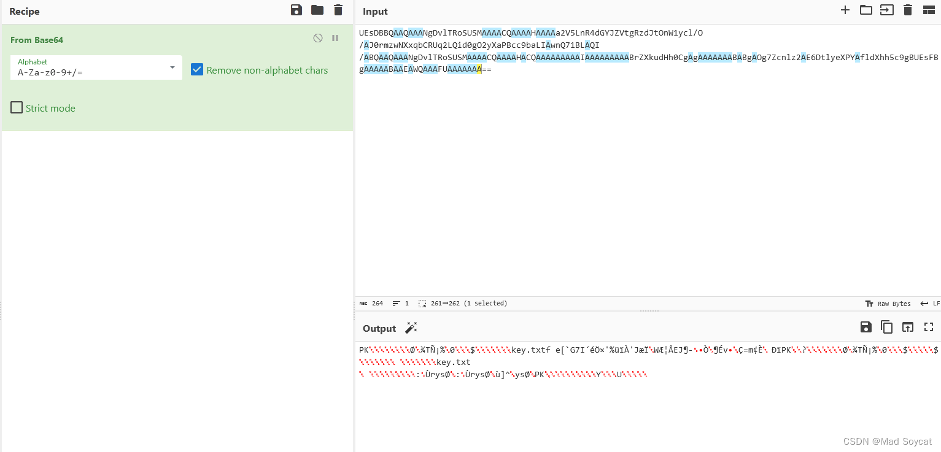Add a new input tab
The width and height of the screenshot is (941, 452).
845,10
